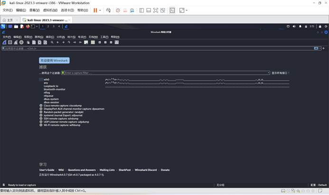Start capturing packets with the shark fin icon
This screenshot has height=195, width=329.
tap(4, 42)
